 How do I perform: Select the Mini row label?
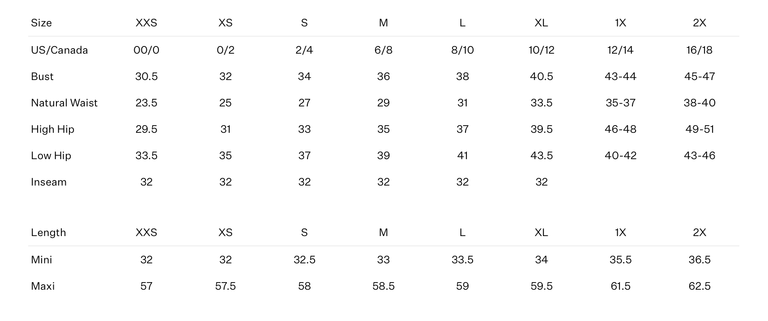coord(42,260)
